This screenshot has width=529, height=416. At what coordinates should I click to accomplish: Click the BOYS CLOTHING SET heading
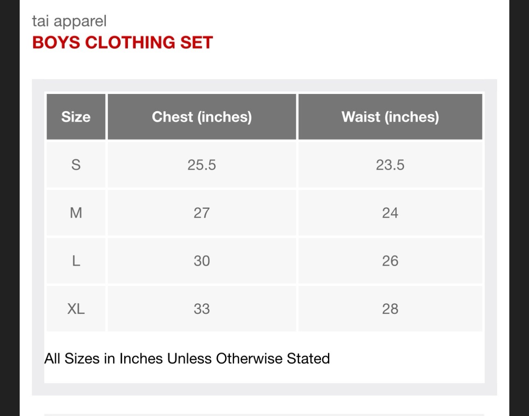pyautogui.click(x=122, y=43)
